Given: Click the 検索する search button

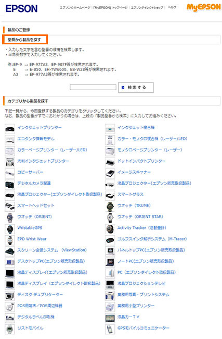Looking at the screenshot, I should tap(136, 87).
